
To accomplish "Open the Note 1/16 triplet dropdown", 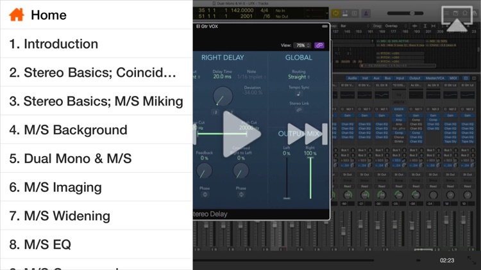I will [251, 77].
